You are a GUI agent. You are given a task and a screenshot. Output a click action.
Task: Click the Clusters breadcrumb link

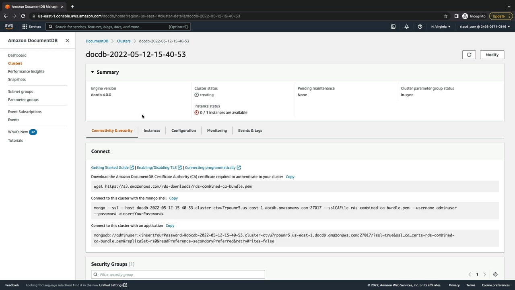tap(124, 41)
